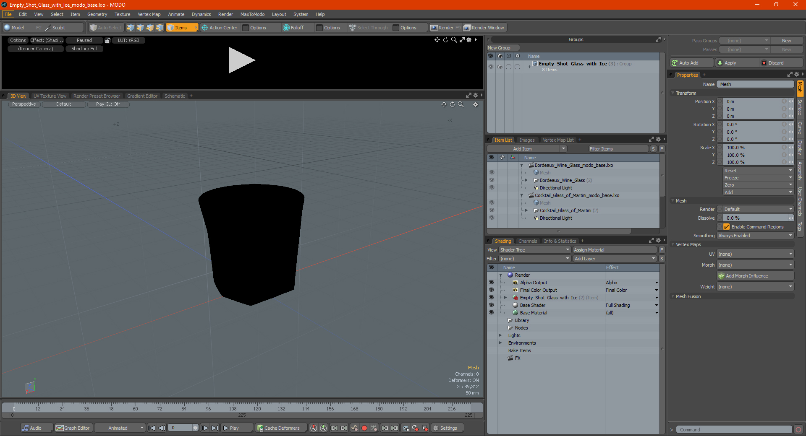The width and height of the screenshot is (806, 436).
Task: Open Smoothing Always Enabled dropdown
Action: coord(755,236)
